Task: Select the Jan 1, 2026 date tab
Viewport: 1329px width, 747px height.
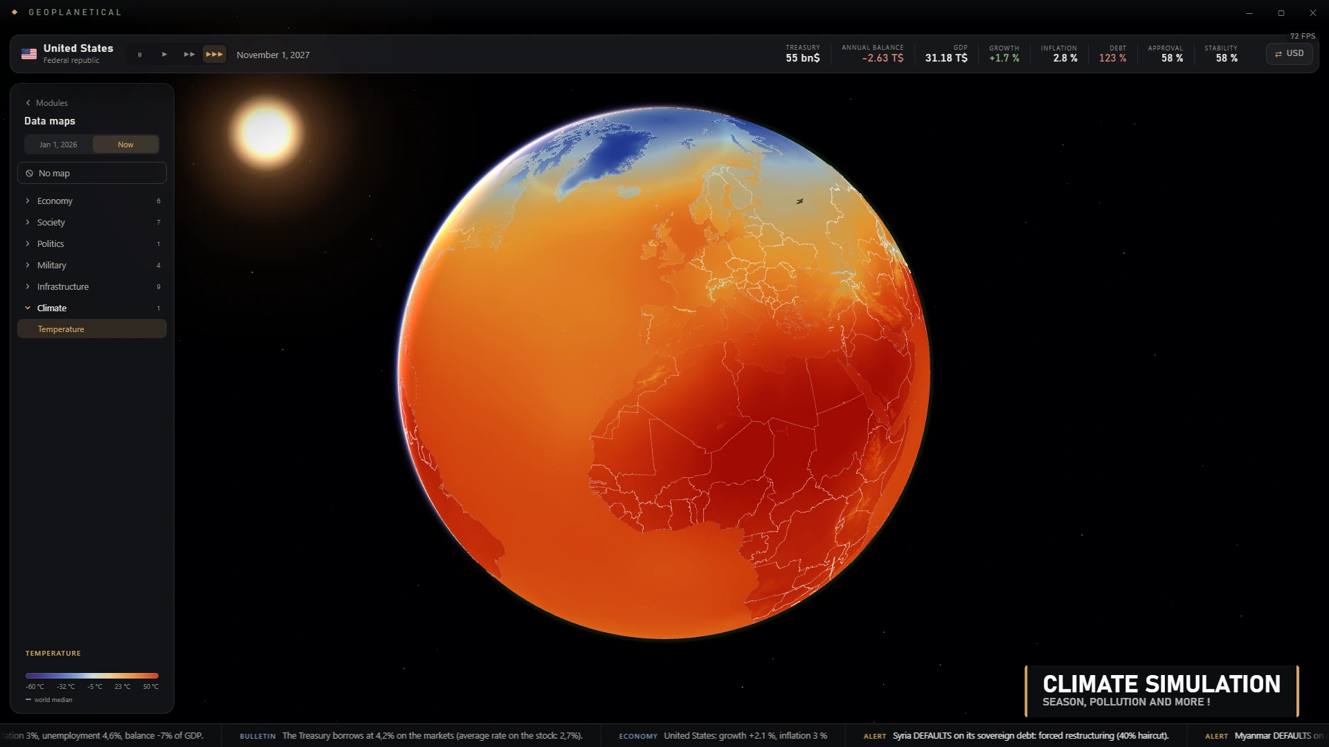Action: 58,145
